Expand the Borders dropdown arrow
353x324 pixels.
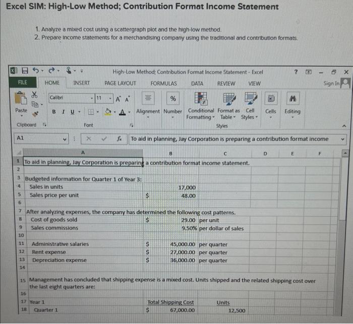(x=98, y=112)
